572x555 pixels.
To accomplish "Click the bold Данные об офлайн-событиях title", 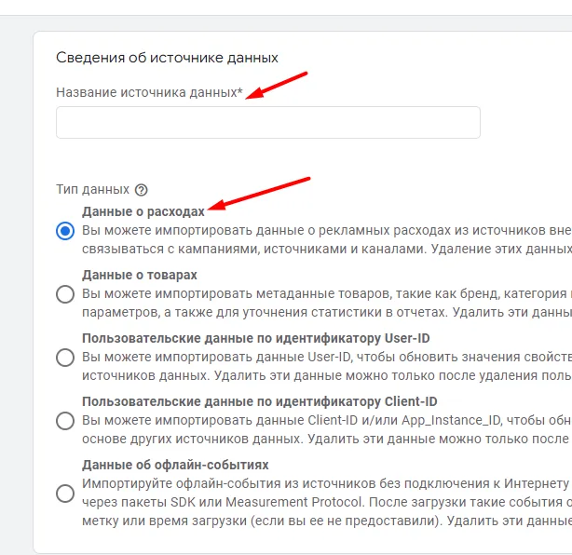I will click(175, 465).
